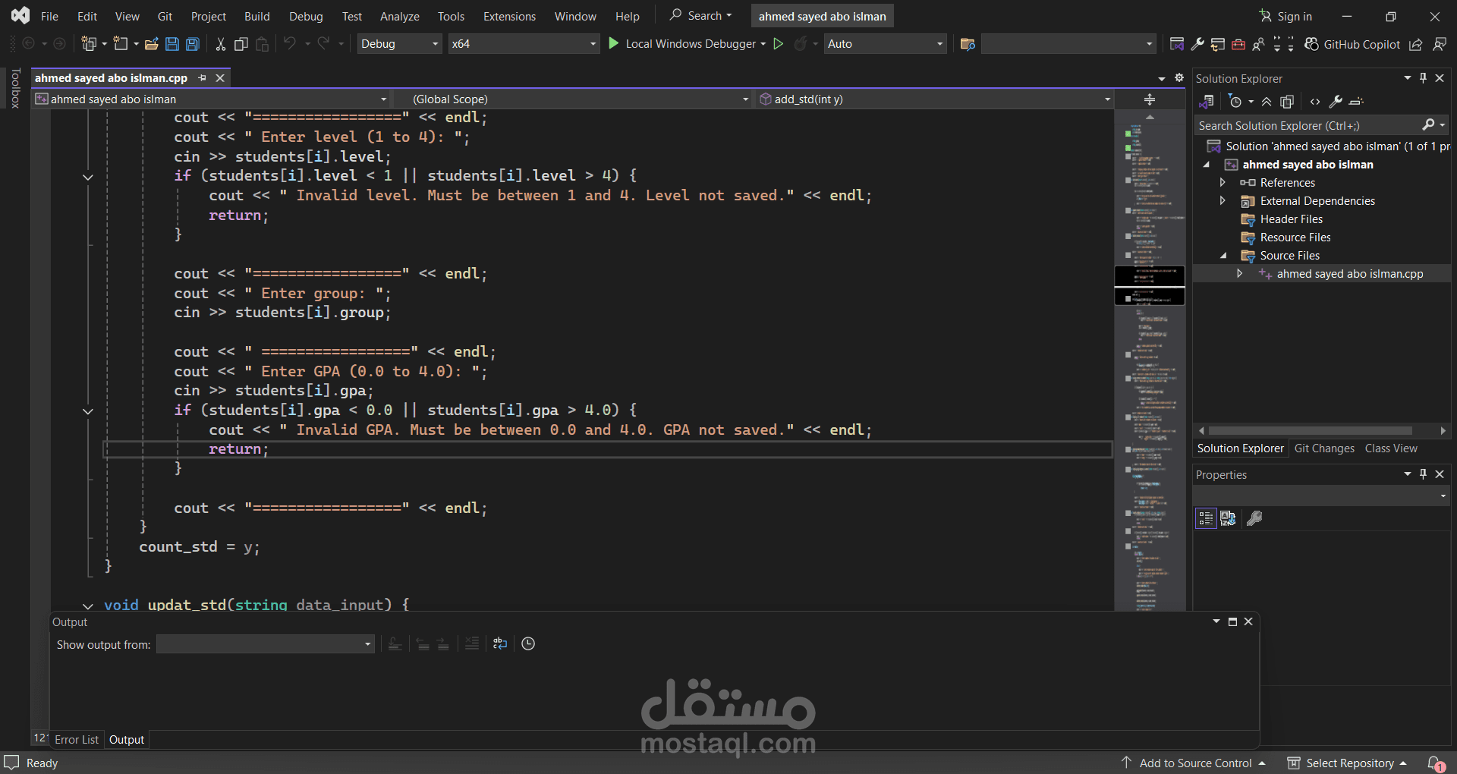1457x774 pixels.
Task: Switch views icon in Solution Explorer toolbar
Action: click(1206, 102)
